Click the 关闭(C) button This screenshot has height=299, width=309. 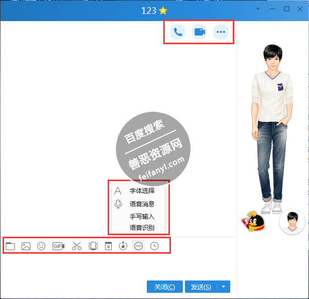165,287
